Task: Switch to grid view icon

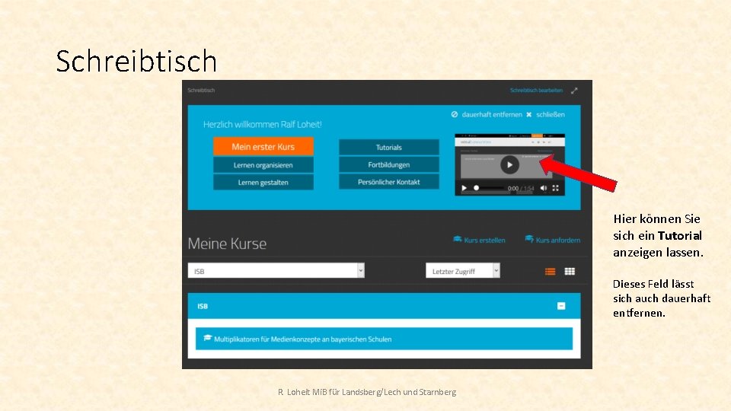Action: [570, 272]
